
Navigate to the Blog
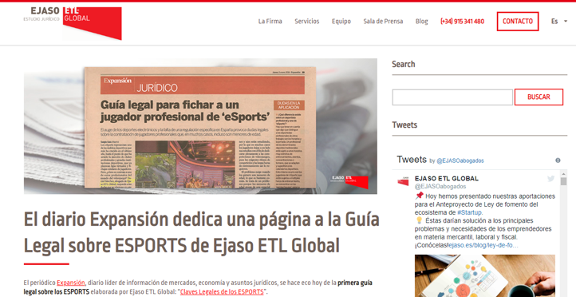click(x=422, y=22)
